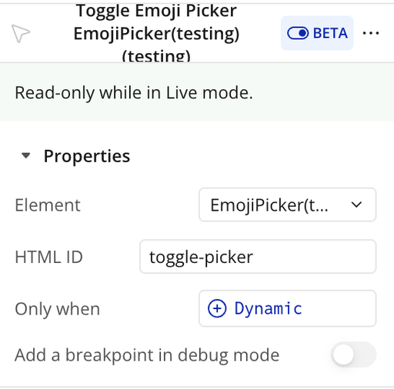Focus the HTML ID toggle-picker field

258,257
